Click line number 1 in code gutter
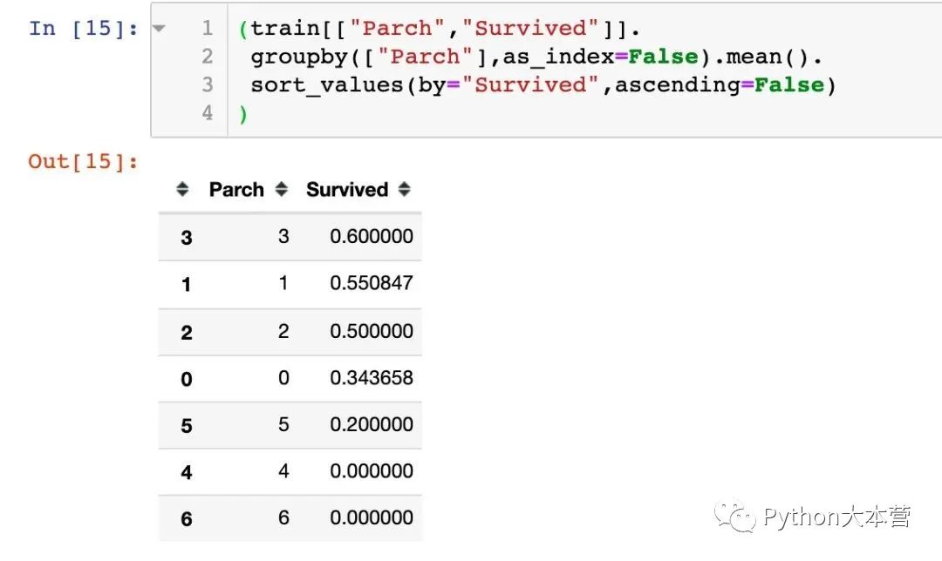Screen dimensions: 942x561 tap(208, 28)
